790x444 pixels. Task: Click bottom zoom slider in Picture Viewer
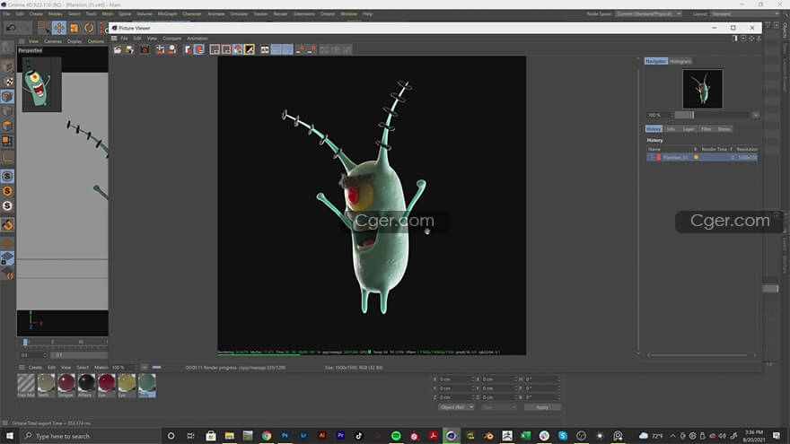157,368
